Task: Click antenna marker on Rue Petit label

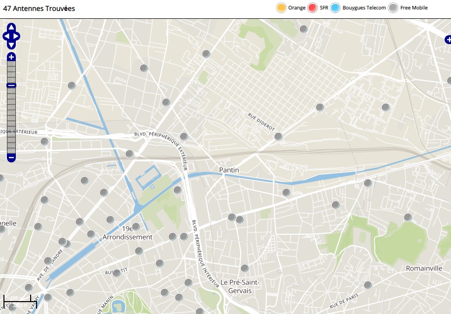Action: tap(117, 273)
